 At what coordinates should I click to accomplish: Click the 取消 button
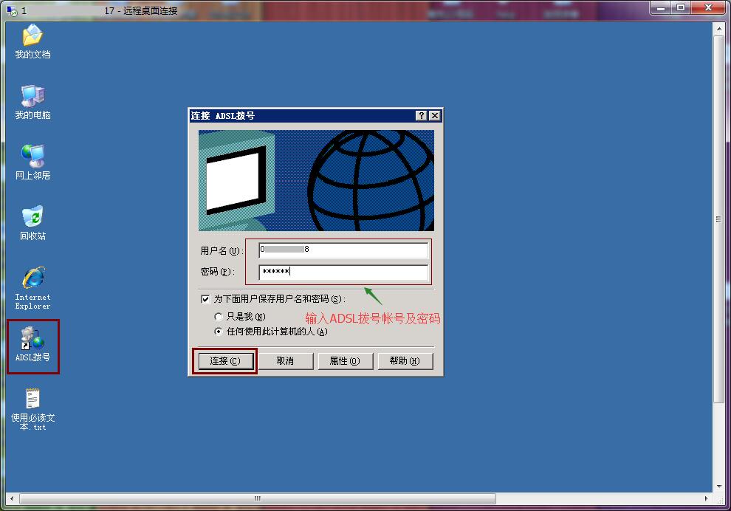285,361
